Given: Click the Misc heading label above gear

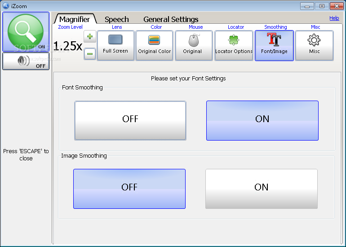Looking at the screenshot, I should 315,27.
